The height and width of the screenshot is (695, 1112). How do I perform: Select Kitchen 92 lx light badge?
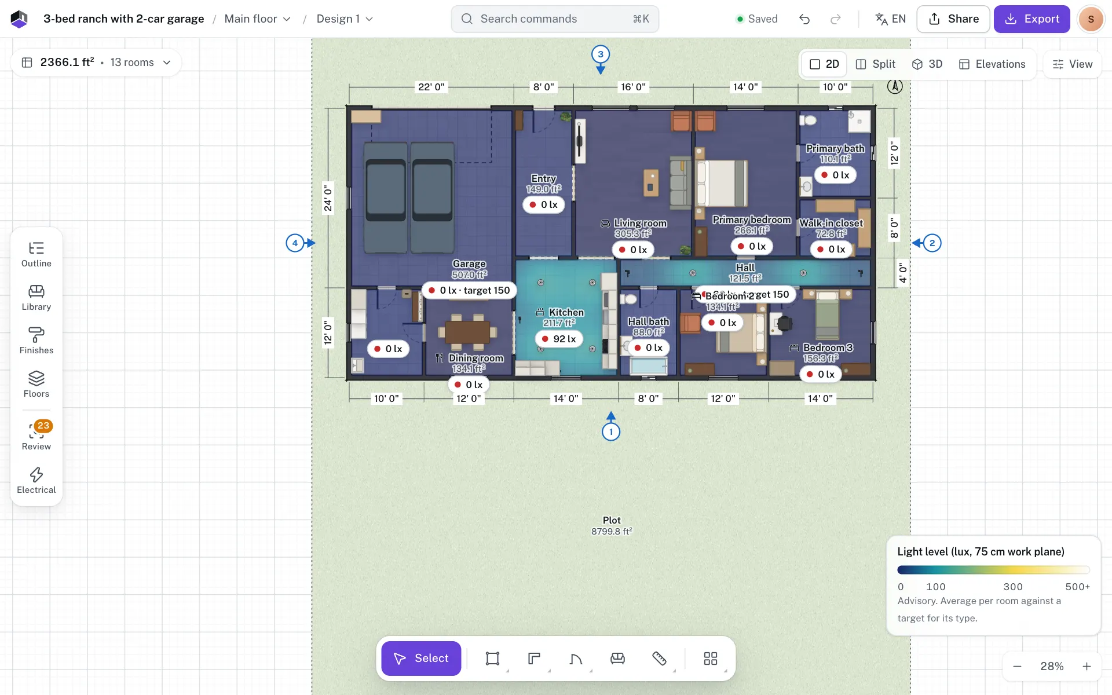point(559,339)
